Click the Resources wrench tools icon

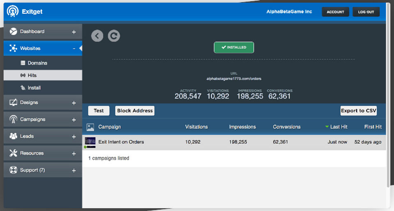(13, 153)
